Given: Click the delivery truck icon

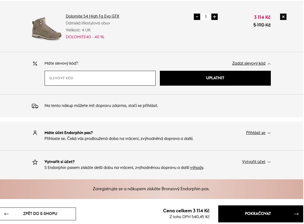Looking at the screenshot, I should (35, 106).
